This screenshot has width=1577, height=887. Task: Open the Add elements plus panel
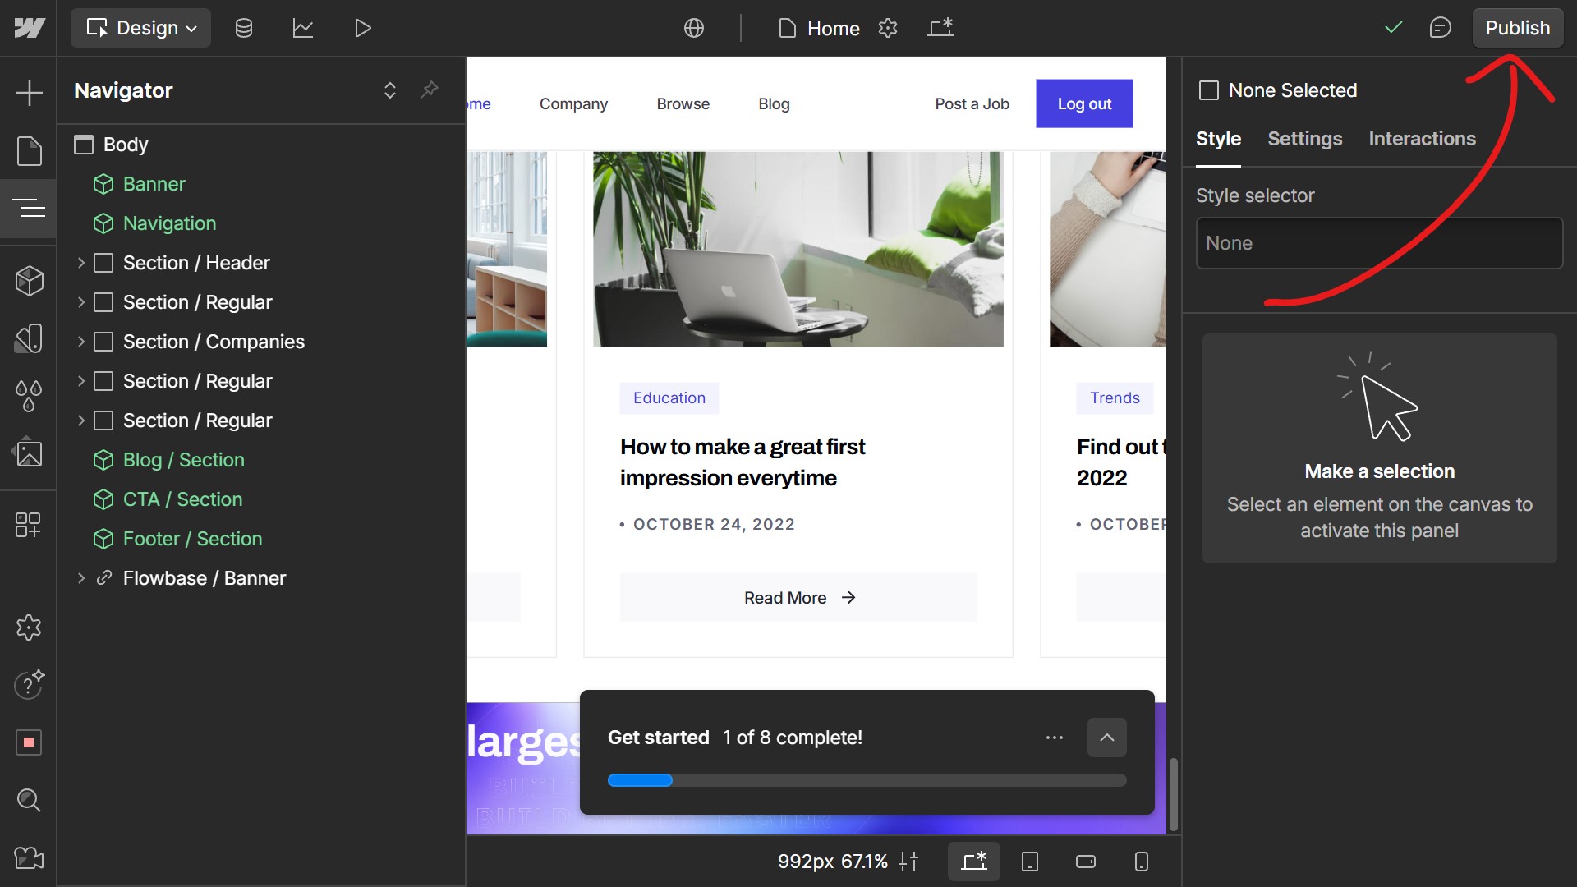[29, 93]
